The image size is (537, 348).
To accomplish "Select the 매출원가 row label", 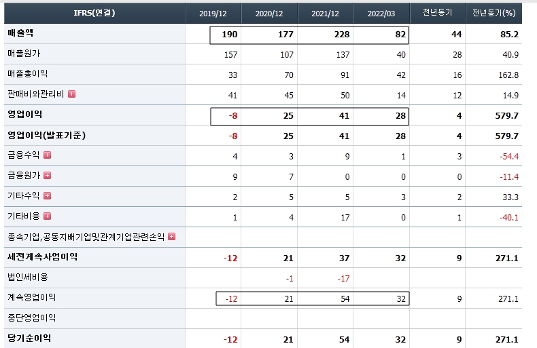I will pyautogui.click(x=24, y=54).
